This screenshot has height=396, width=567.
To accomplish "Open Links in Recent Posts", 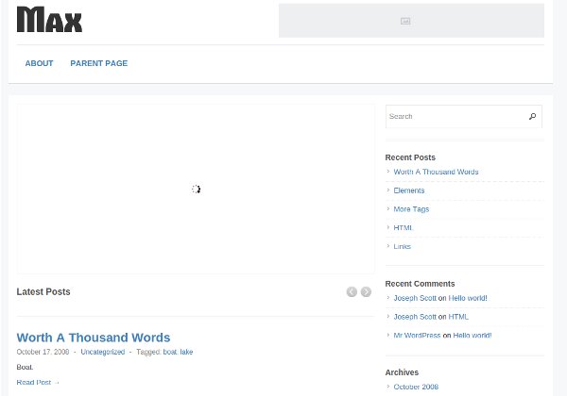I will point(403,246).
